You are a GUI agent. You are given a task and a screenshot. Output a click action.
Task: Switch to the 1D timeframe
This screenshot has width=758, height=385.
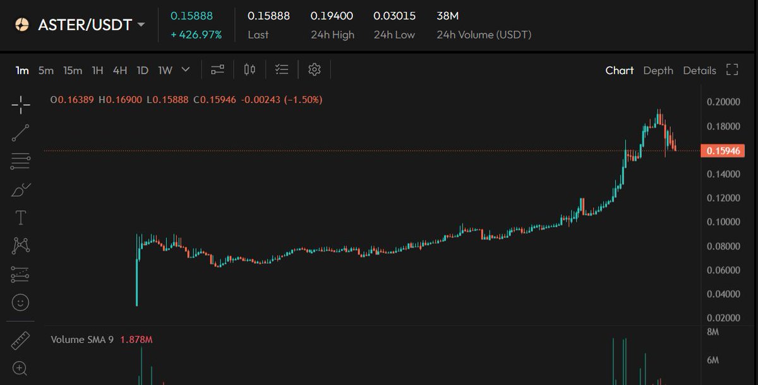point(143,70)
